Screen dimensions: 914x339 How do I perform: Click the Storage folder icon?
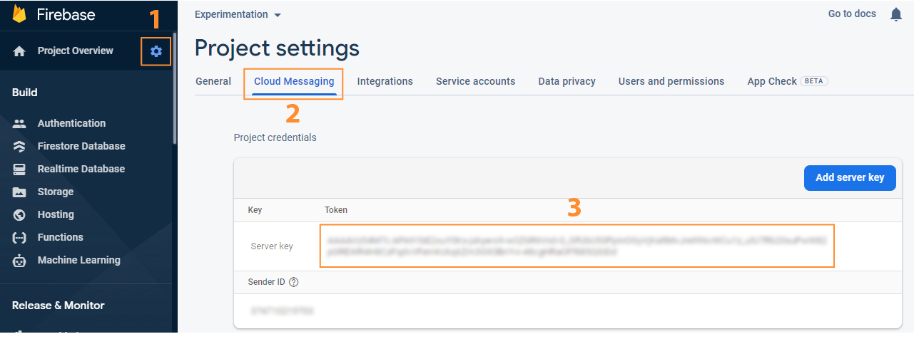coord(20,192)
